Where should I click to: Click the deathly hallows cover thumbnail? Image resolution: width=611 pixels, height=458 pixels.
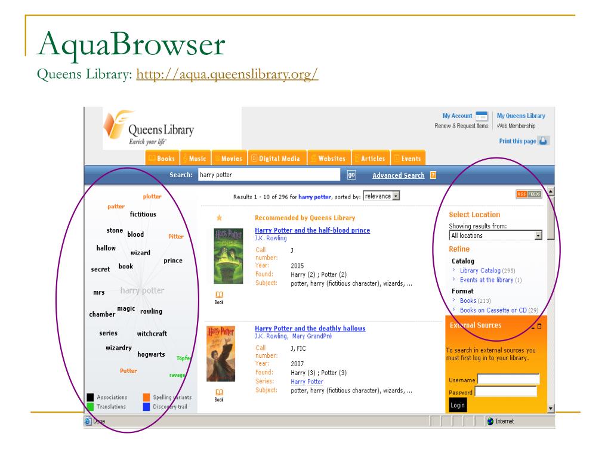click(221, 354)
